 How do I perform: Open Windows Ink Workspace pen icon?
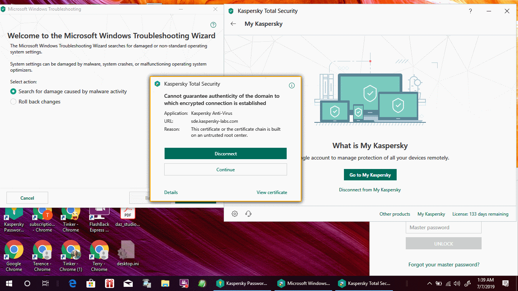[468, 283]
